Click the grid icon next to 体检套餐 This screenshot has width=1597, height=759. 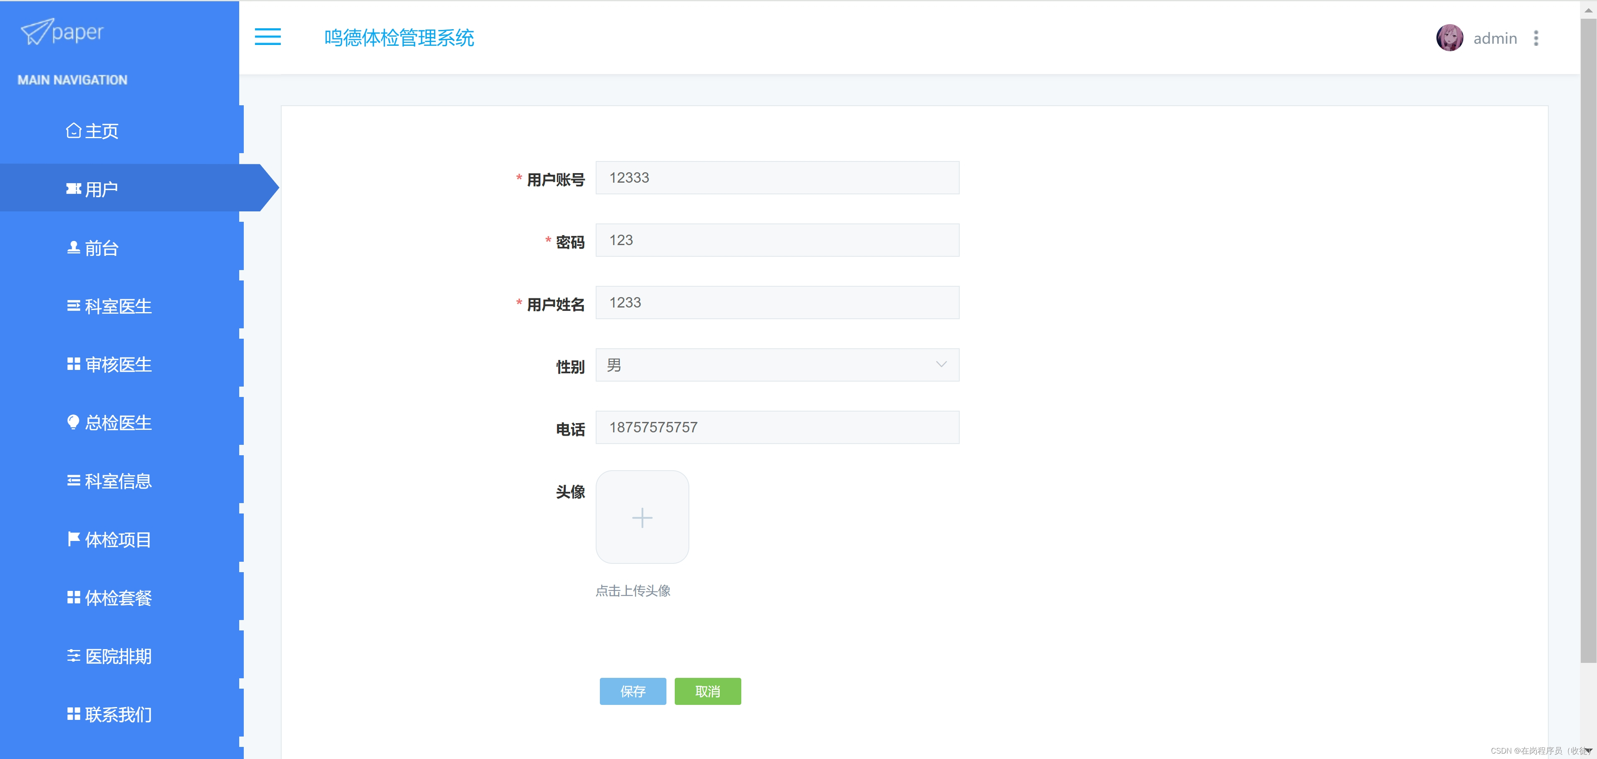coord(73,597)
